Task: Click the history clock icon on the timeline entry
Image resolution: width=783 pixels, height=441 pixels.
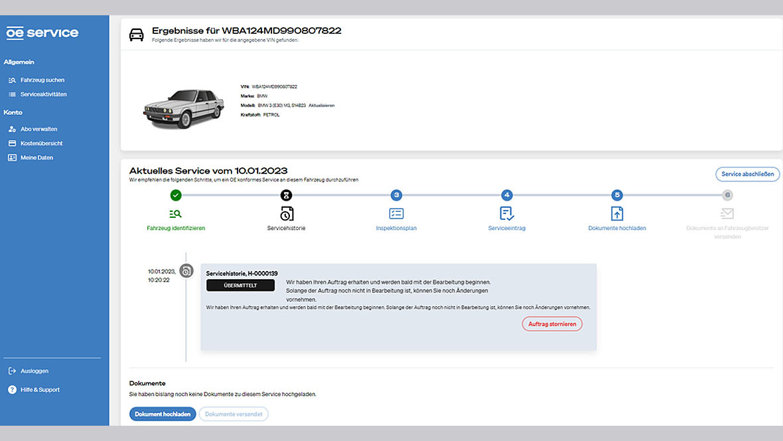Action: [x=188, y=269]
